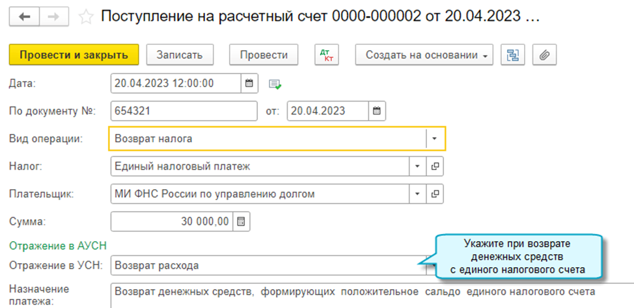Click the back navigation arrow
The width and height of the screenshot is (634, 308).
click(x=25, y=17)
